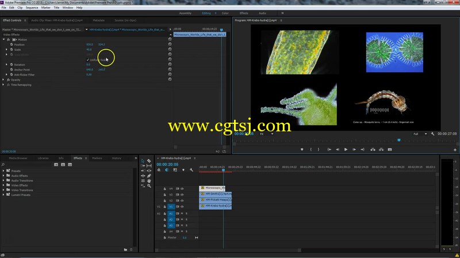Click Mark Out in Program monitor

pyautogui.click(x=319, y=150)
